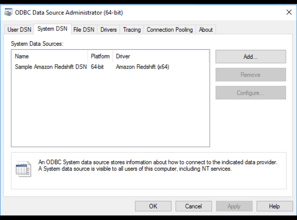Image resolution: width=297 pixels, height=220 pixels.
Task: Confirm with the OK button
Action: [x=153, y=206]
